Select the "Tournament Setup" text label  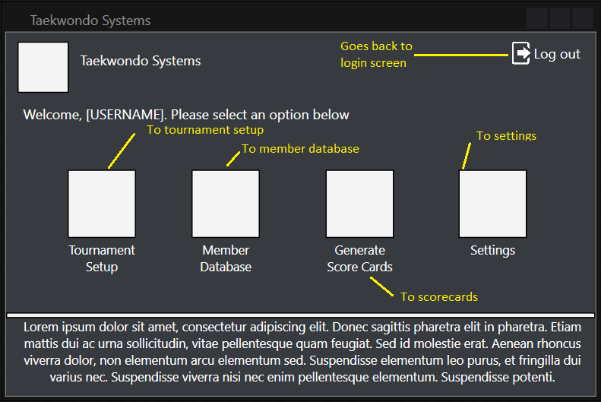(x=102, y=258)
